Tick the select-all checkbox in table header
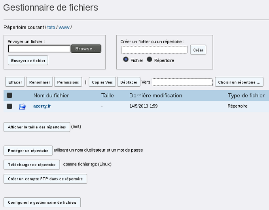269x210 pixels. pyautogui.click(x=9, y=95)
